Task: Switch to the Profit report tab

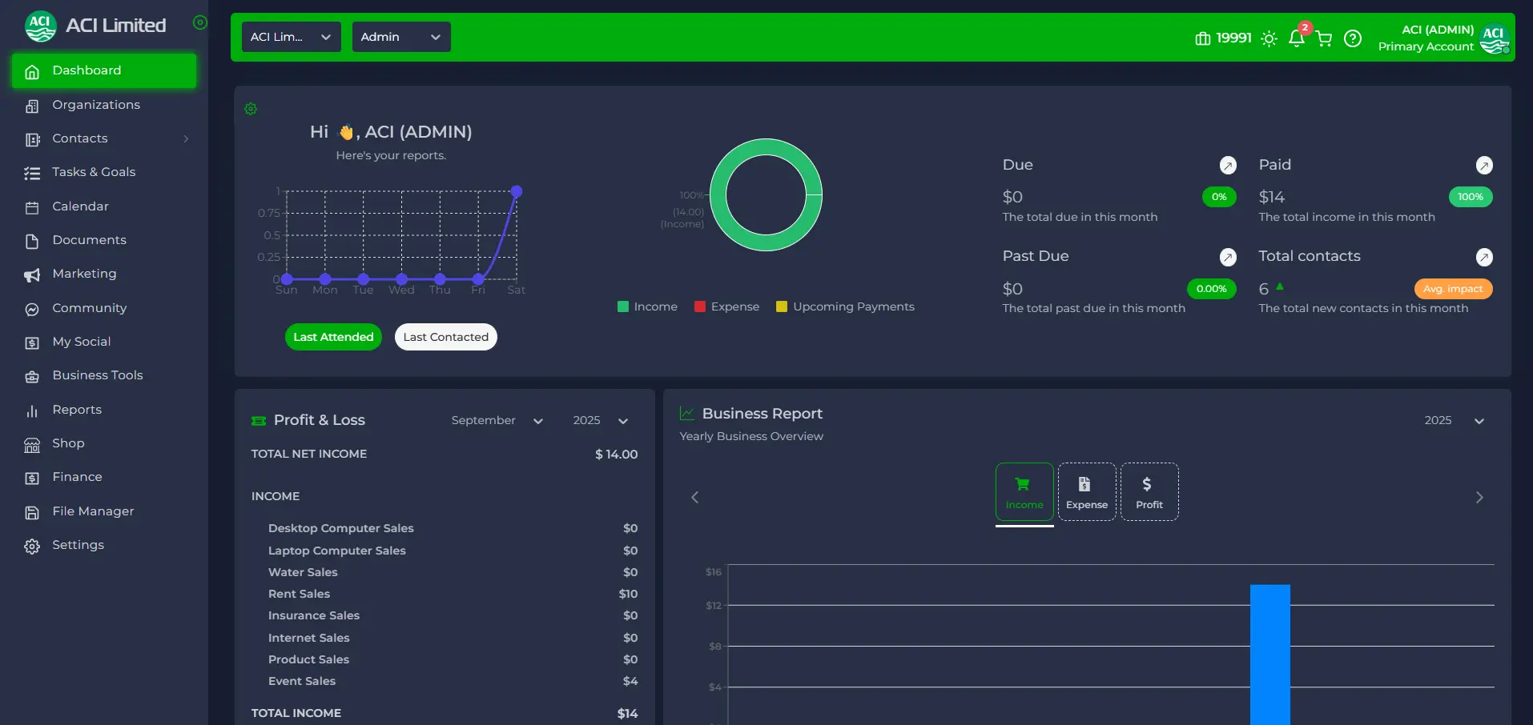Action: [1149, 492]
